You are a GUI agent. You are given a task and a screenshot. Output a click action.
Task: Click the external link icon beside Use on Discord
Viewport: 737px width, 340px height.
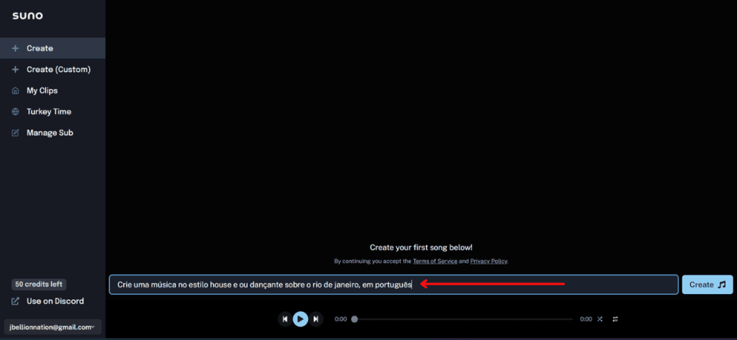coord(15,301)
